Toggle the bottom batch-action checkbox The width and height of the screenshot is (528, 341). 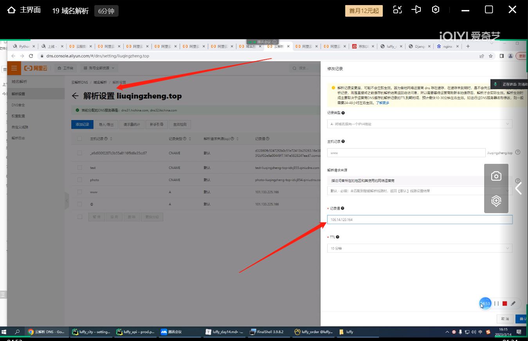pos(80,217)
